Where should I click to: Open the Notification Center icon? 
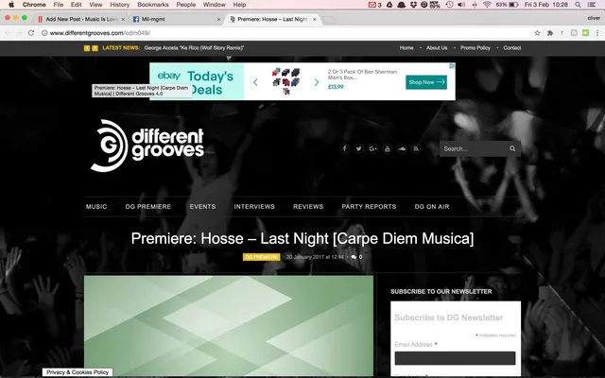click(x=591, y=5)
